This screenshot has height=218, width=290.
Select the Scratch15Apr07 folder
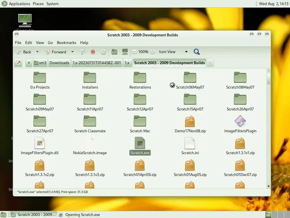[x=190, y=102]
